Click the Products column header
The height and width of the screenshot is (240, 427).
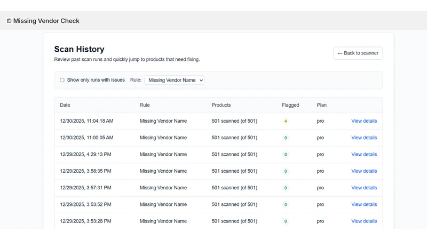point(221,105)
